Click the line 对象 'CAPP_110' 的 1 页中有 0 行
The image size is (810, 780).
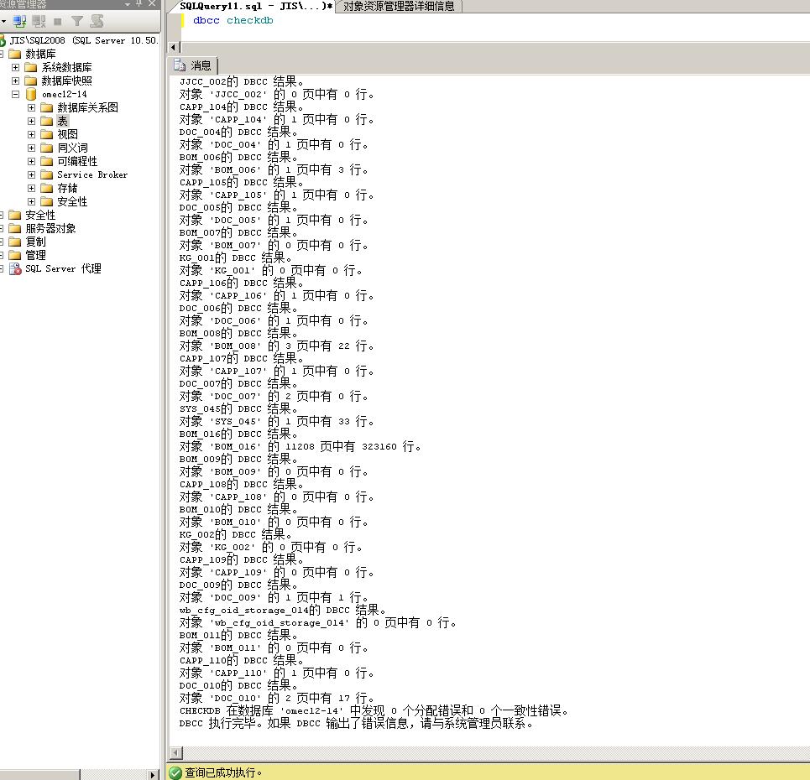276,673
